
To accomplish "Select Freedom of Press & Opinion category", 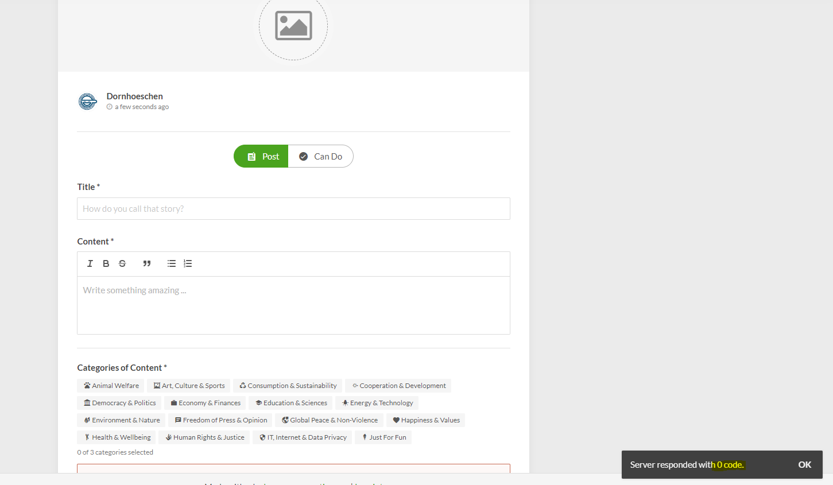I will click(x=220, y=420).
